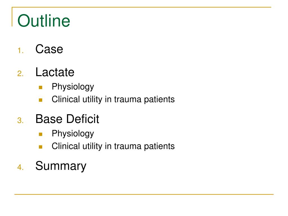Click Clinical utility line under Lactate

(x=113, y=99)
